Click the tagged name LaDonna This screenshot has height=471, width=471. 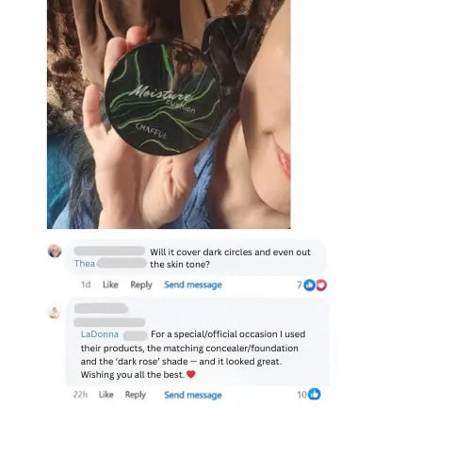coord(100,334)
